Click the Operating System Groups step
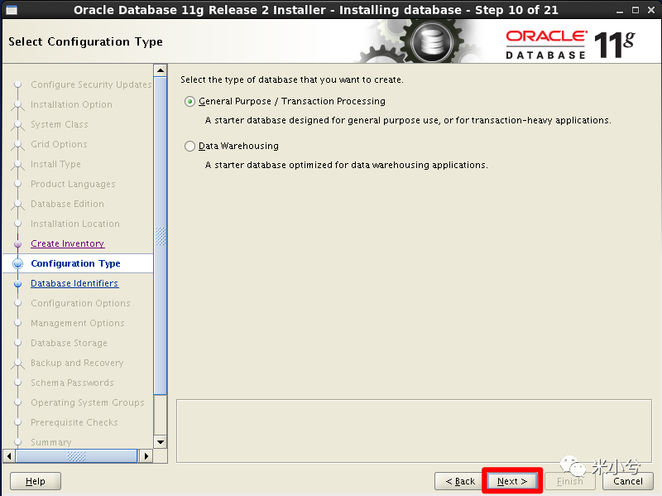The image size is (662, 496). pos(88,402)
